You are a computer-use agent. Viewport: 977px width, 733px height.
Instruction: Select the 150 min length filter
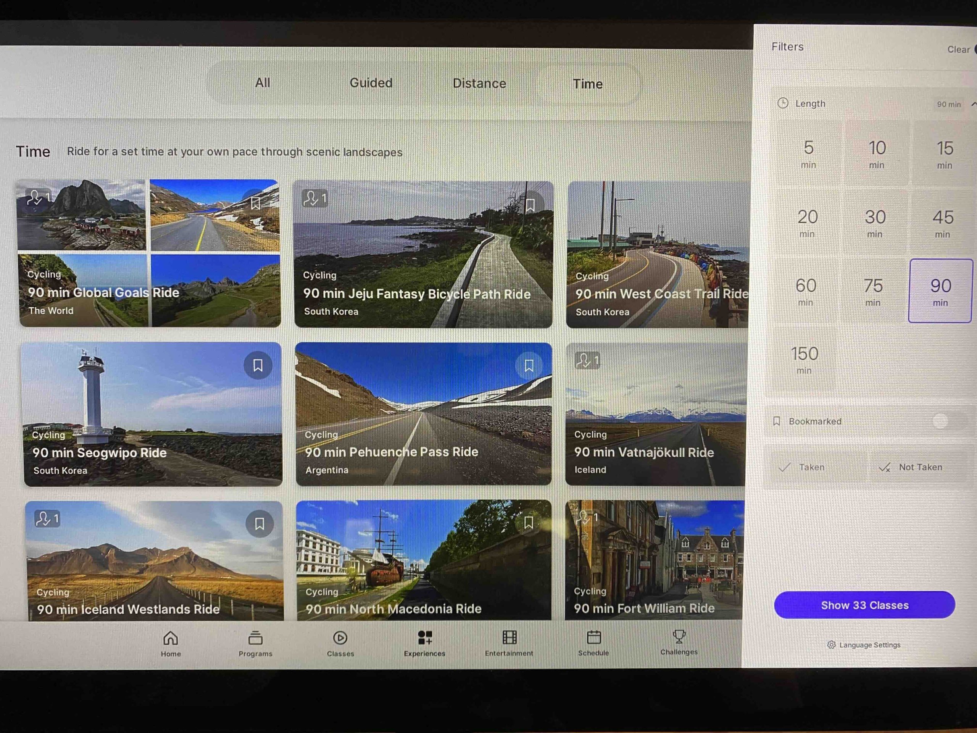pos(804,360)
